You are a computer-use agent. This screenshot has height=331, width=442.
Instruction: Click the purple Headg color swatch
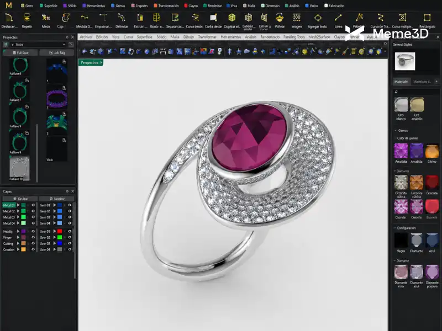(23, 231)
